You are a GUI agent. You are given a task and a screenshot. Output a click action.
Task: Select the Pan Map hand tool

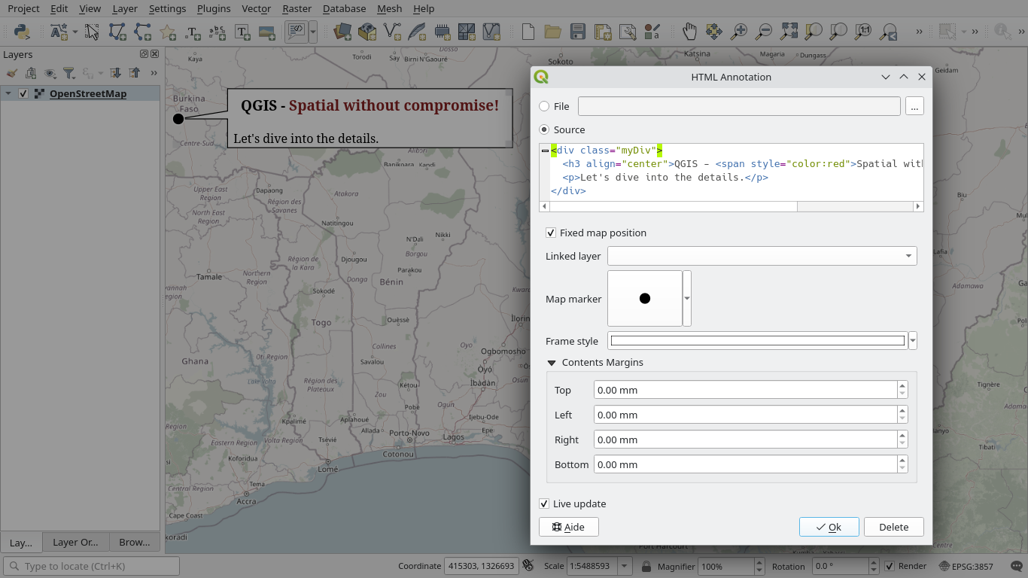pos(689,32)
